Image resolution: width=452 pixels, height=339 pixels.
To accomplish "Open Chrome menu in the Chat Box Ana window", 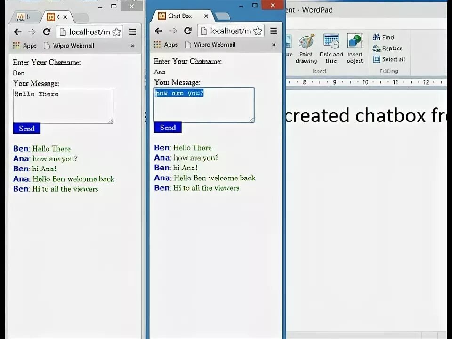I will coord(274,31).
